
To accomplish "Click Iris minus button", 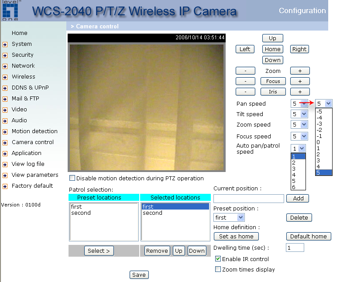I will 245,92.
